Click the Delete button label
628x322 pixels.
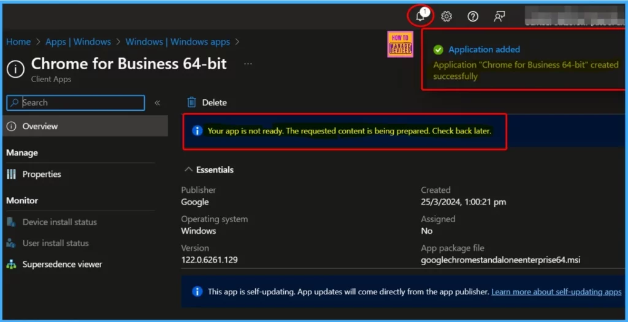214,103
